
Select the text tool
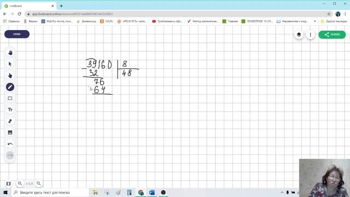point(10,109)
